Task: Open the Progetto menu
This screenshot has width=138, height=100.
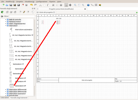Action: [20, 2]
